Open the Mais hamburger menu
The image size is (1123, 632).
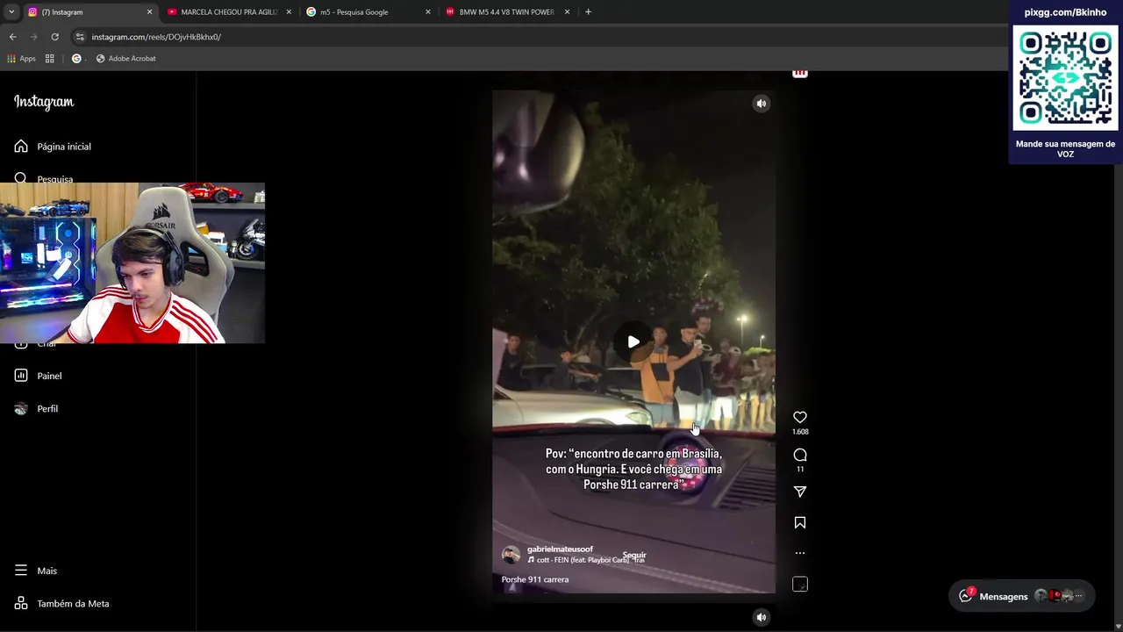tap(37, 571)
